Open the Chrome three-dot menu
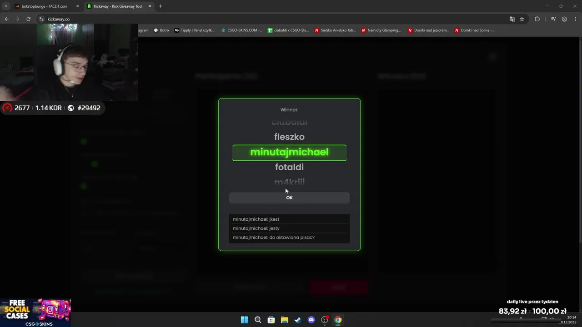The height and width of the screenshot is (327, 582). pos(575,19)
